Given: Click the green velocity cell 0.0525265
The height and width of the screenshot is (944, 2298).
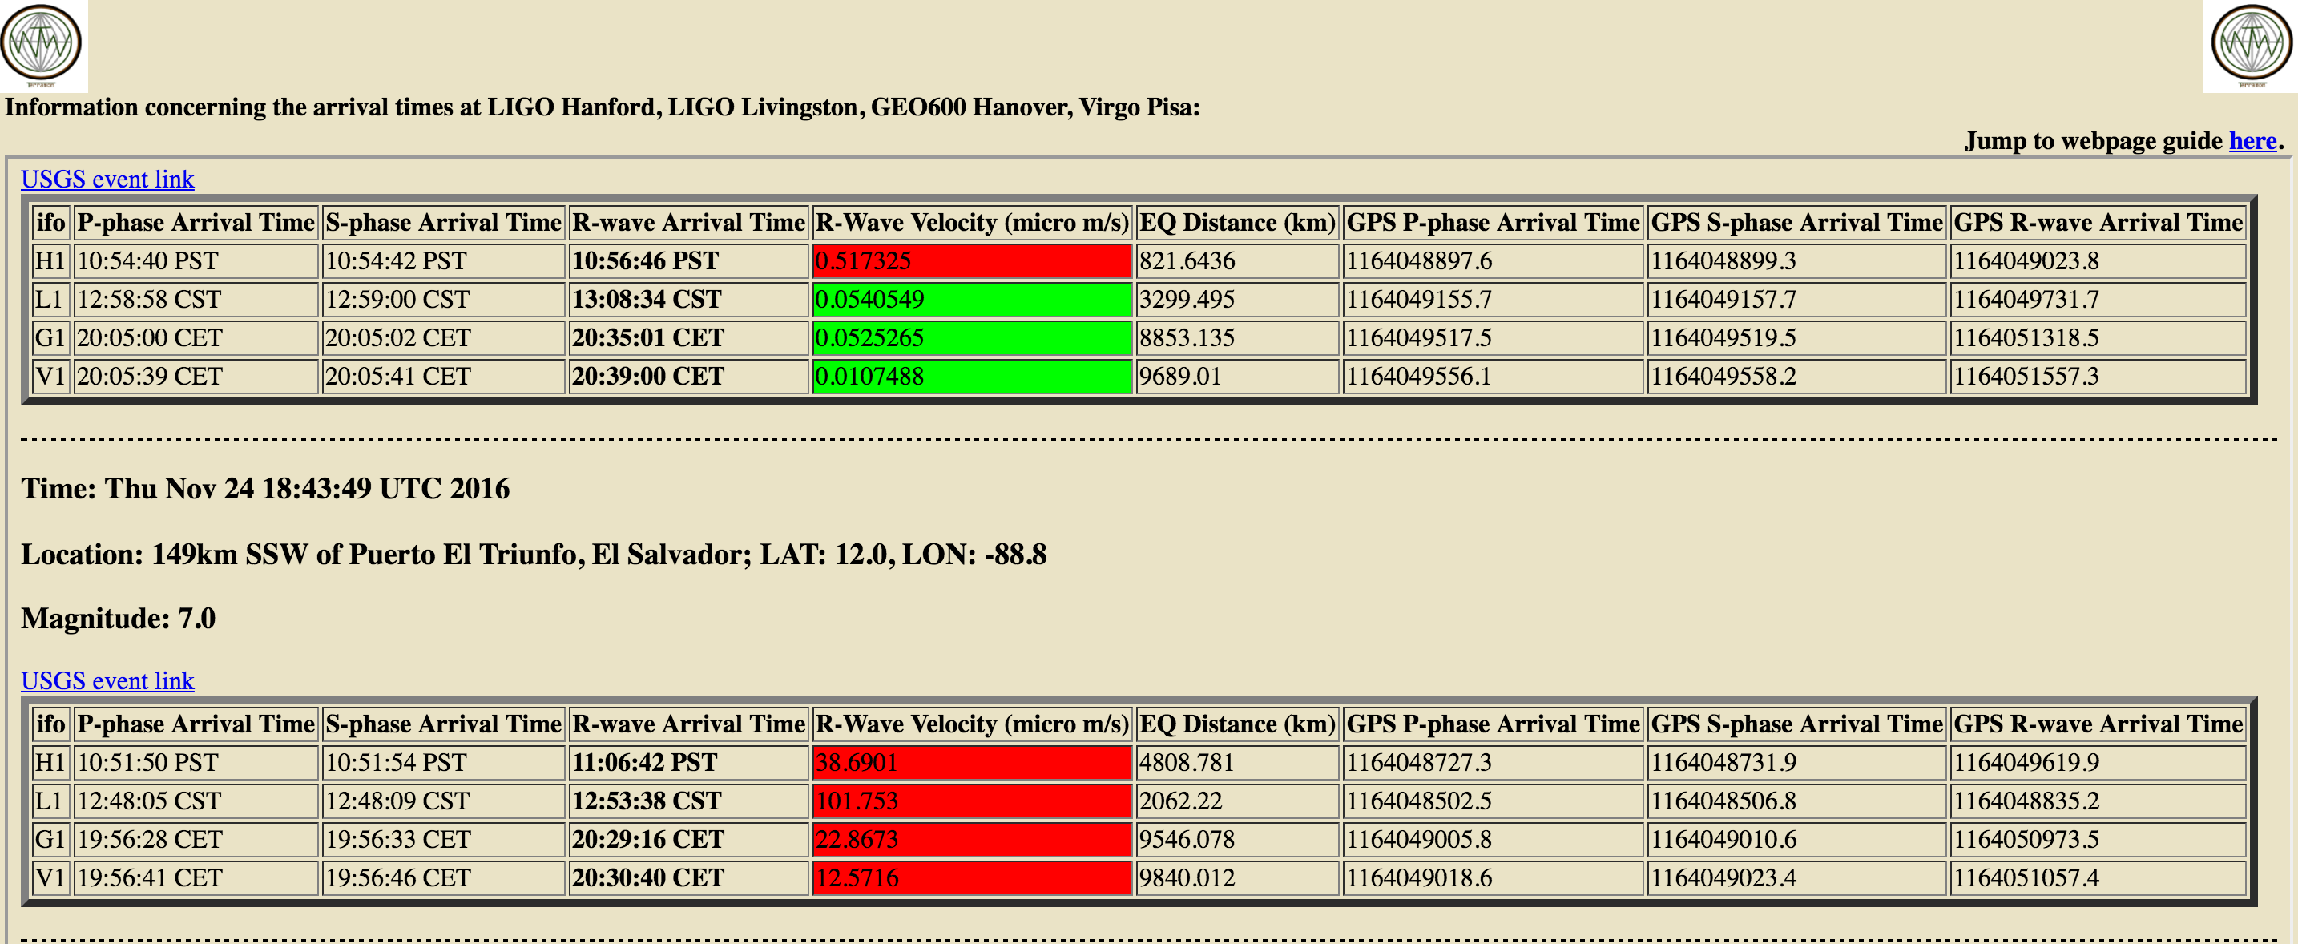Looking at the screenshot, I should pyautogui.click(x=971, y=337).
